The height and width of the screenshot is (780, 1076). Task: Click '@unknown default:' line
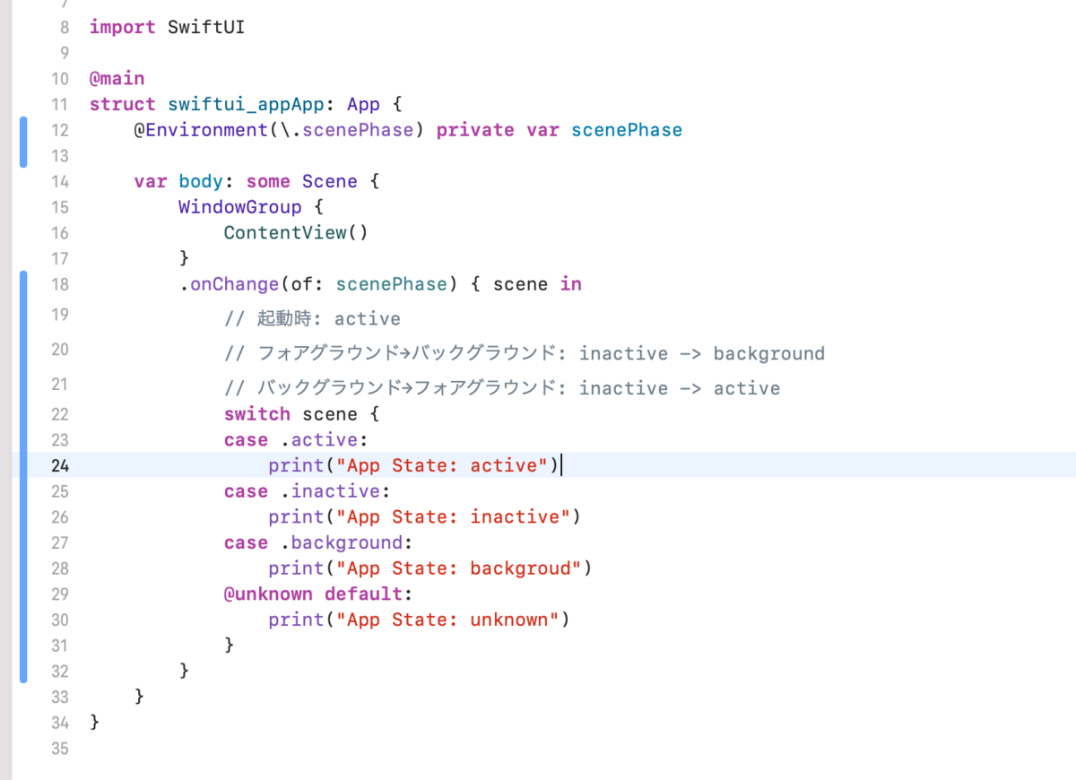[318, 594]
